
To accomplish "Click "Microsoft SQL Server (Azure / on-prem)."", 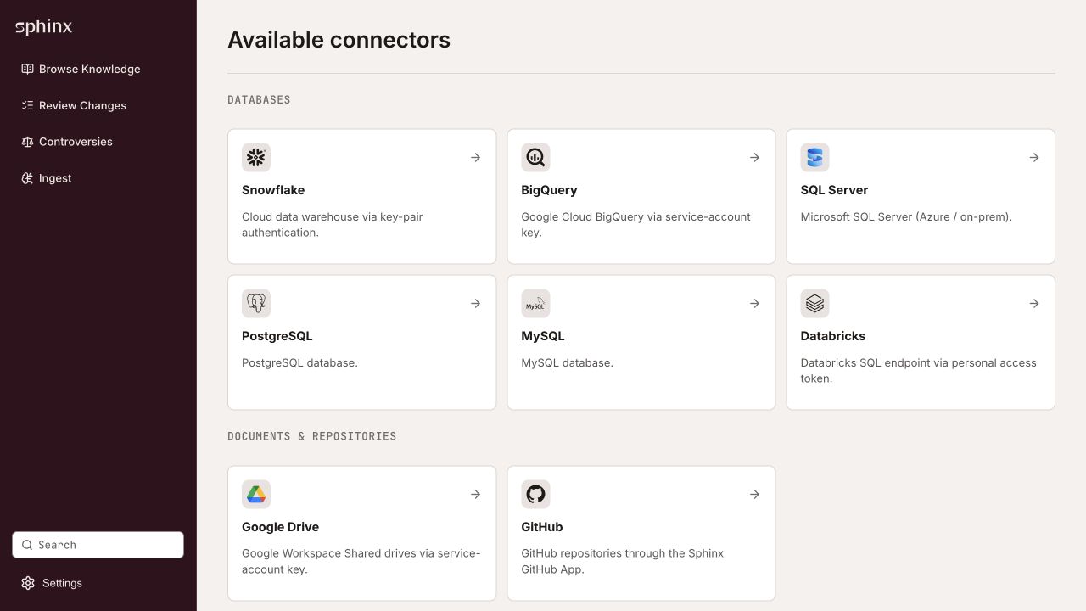I will point(906,216).
